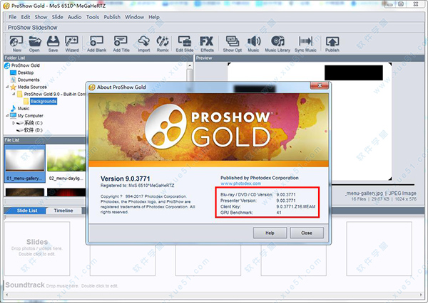428x303 pixels.
Task: Open the Help menu
Action: [x=154, y=17]
